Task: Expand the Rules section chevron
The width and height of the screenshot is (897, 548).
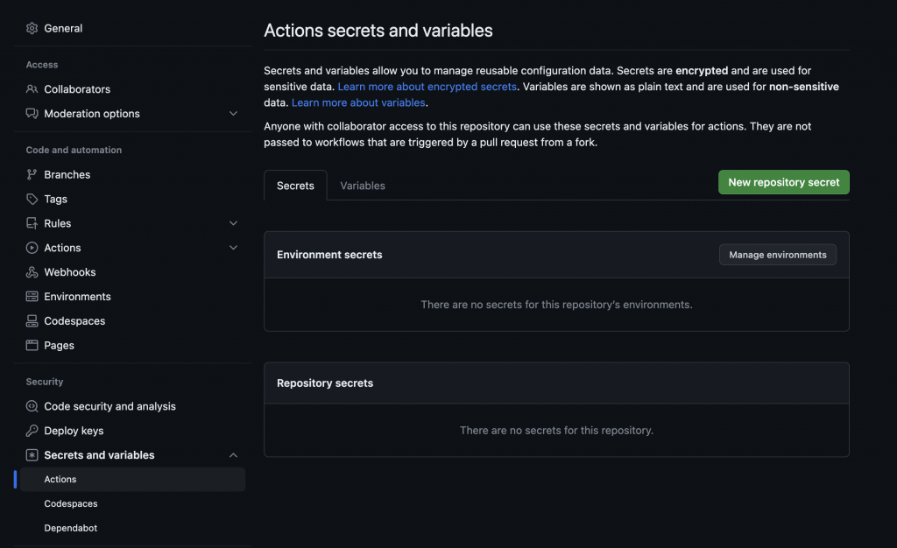Action: [233, 223]
